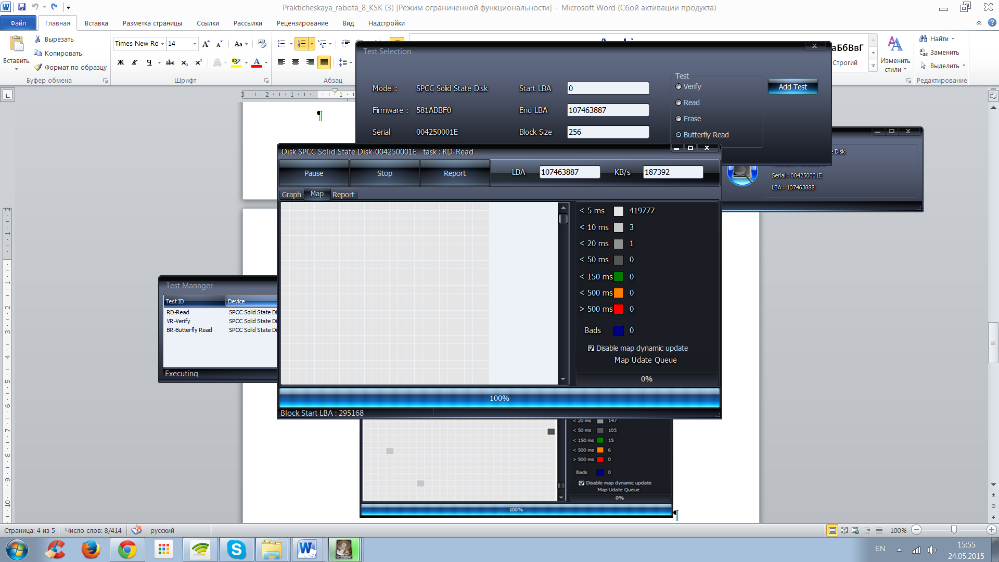999x562 pixels.
Task: Switch to web layout view in status bar
Action: coord(855,530)
